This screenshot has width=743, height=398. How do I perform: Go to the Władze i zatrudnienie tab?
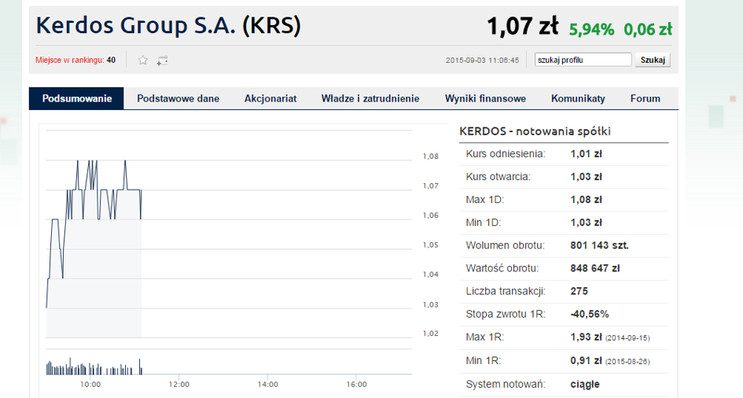[x=370, y=98]
